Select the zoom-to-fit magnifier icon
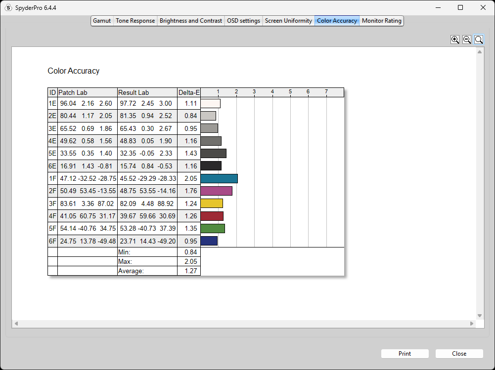The width and height of the screenshot is (495, 370). (x=479, y=40)
